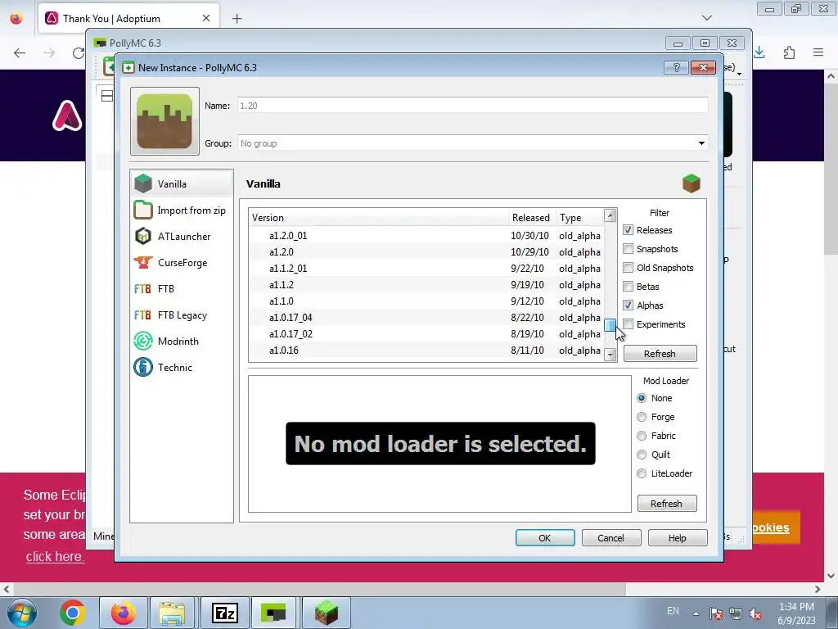Open 7-Zip from the taskbar
This screenshot has height=629, width=838.
point(224,613)
